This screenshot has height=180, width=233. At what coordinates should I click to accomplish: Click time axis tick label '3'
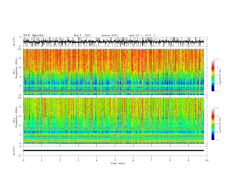tap(78, 160)
